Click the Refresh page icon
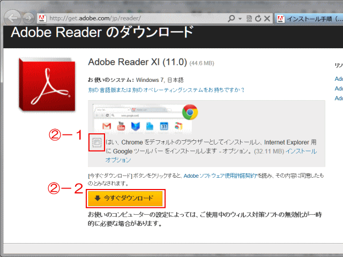 (258, 19)
